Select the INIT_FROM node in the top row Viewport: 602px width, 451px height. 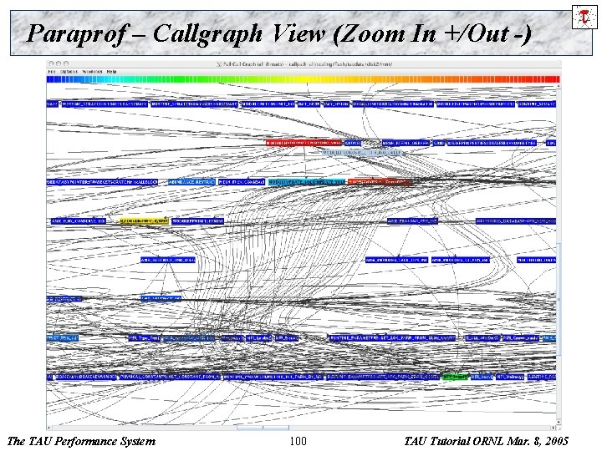tap(309, 104)
